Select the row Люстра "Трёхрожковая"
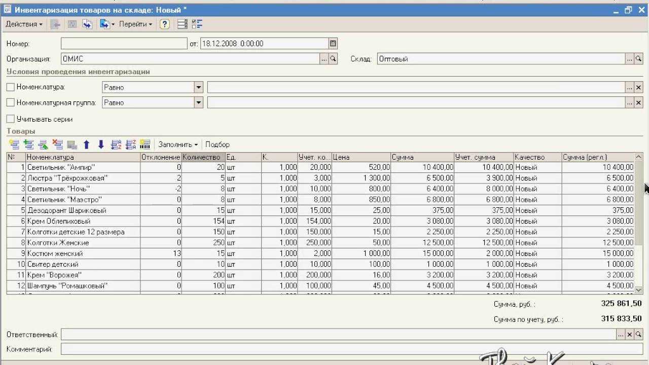 (320, 178)
